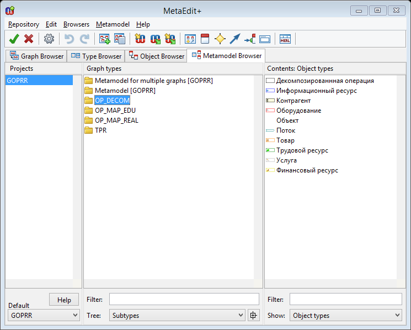This screenshot has width=411, height=330.
Task: Open the Graph tool icon
Action: coord(190,39)
